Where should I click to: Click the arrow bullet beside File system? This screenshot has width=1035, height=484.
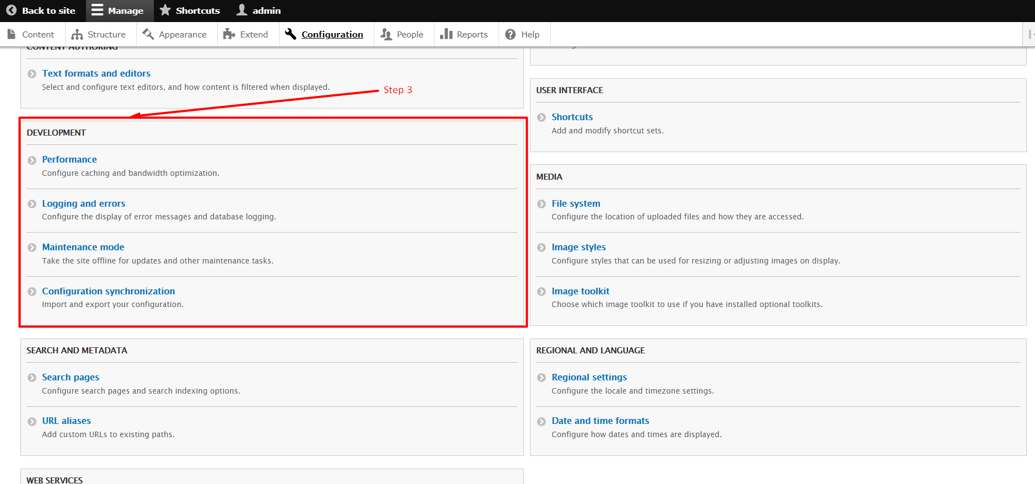tap(541, 204)
